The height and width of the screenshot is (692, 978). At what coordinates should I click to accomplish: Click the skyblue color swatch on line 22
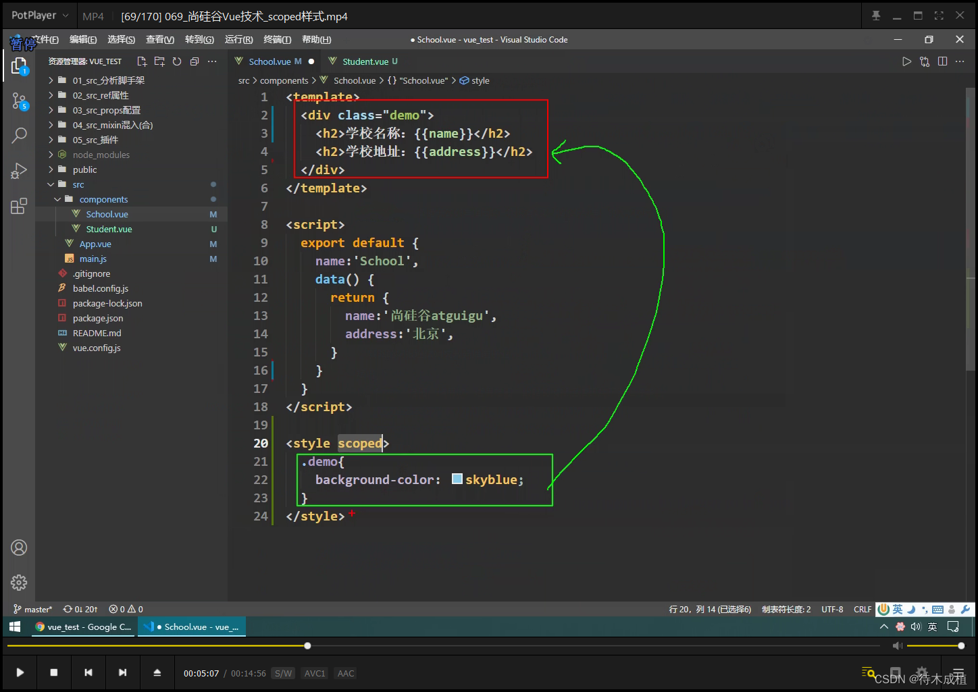(457, 479)
